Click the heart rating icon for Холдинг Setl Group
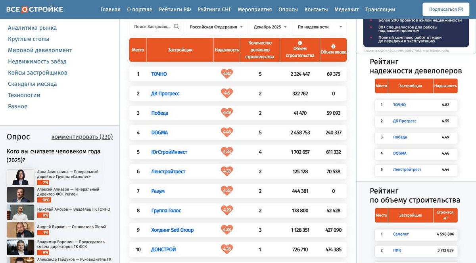Screen dimensions: 476x263 (227, 229)
